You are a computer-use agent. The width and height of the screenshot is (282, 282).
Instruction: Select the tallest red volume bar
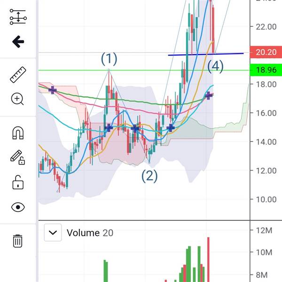[208, 259]
